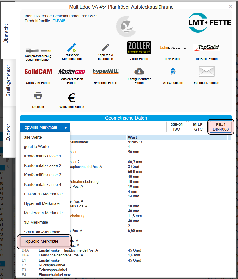
Task: Open Passende Komponenten chain icon
Action: 72,48
